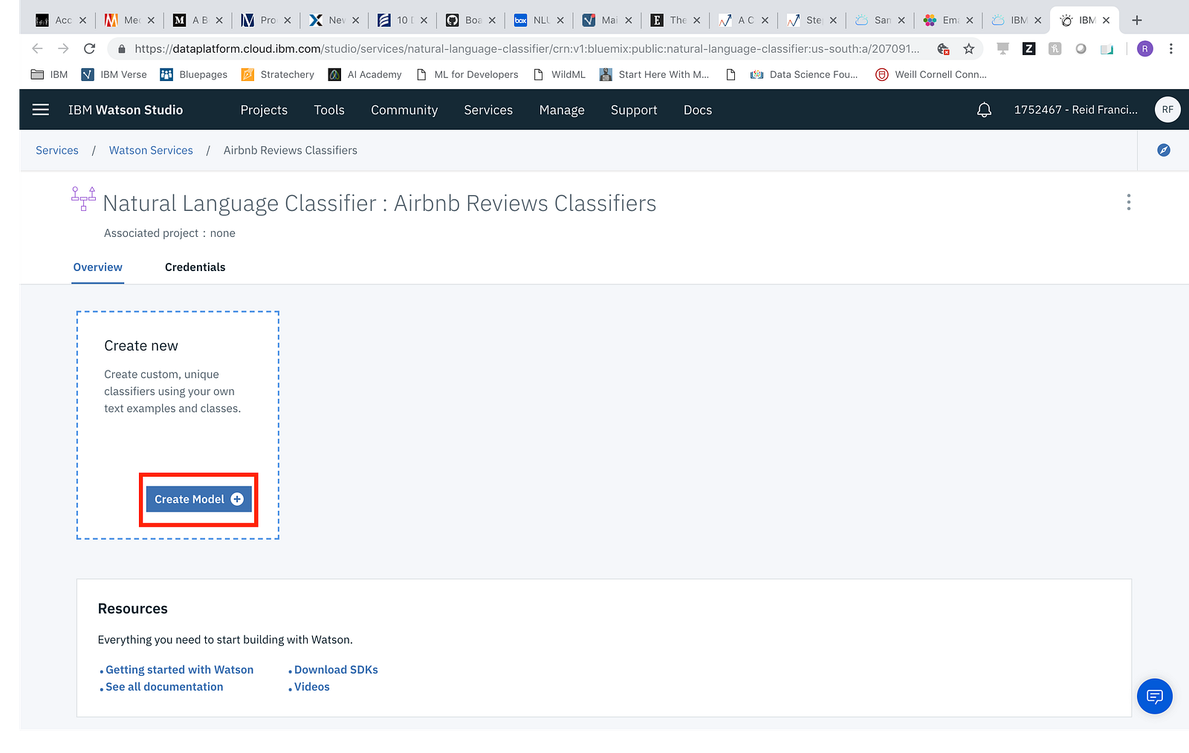Open the Data Science Fou... bookmark
The image size is (1189, 753).
click(x=804, y=74)
